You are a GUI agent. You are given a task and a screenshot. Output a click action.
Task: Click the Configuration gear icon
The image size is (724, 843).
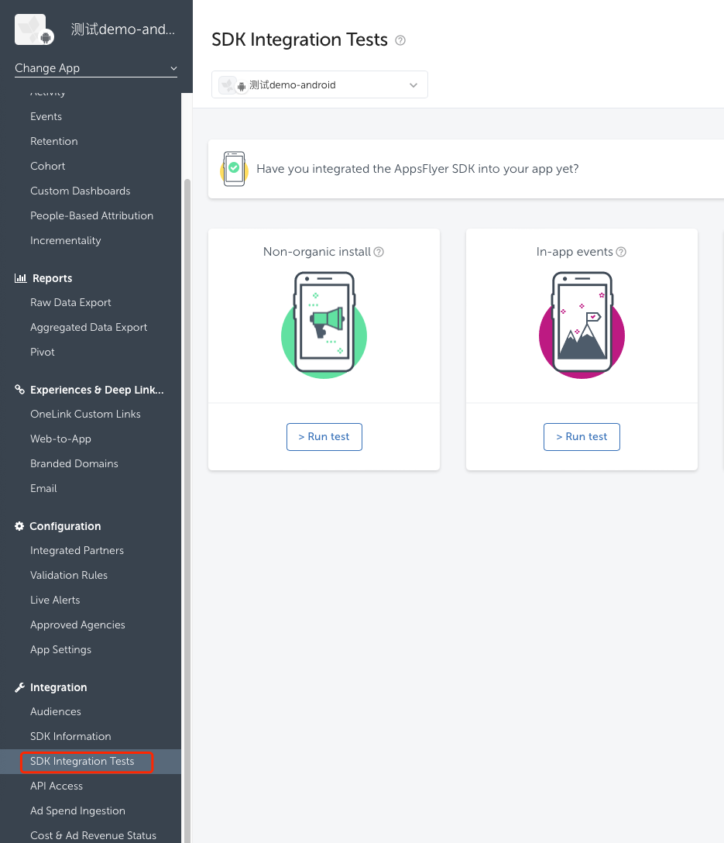[20, 526]
